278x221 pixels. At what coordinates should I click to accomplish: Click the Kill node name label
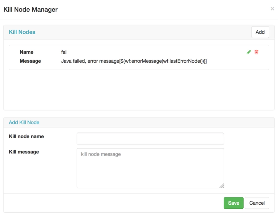(27, 136)
